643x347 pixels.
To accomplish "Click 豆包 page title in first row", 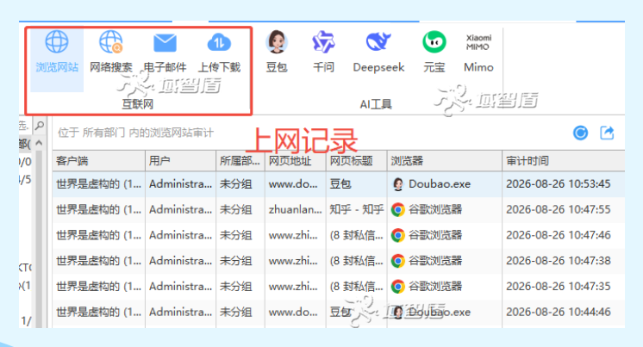I will point(340,184).
